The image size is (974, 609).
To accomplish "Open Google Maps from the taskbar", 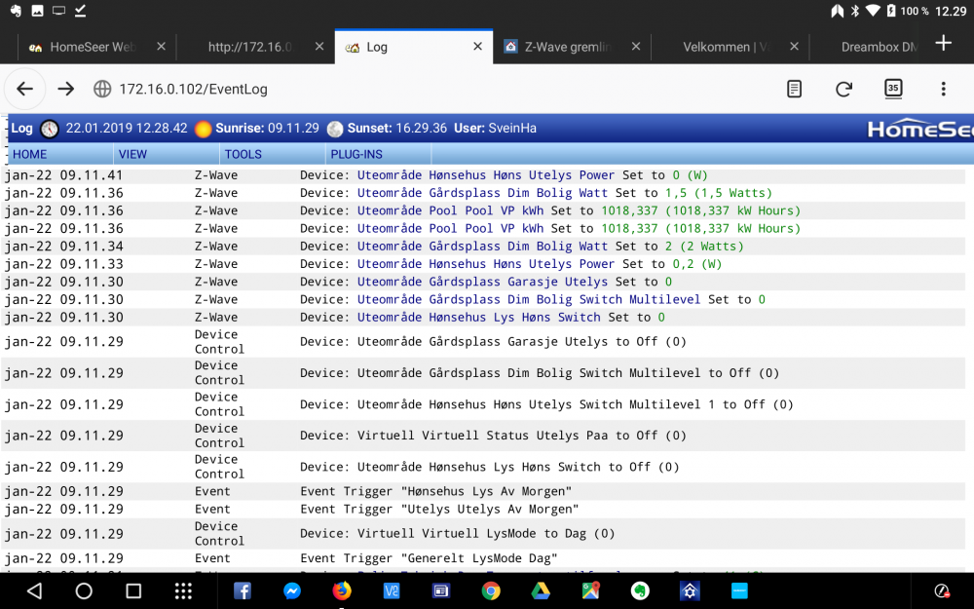I will 590,590.
